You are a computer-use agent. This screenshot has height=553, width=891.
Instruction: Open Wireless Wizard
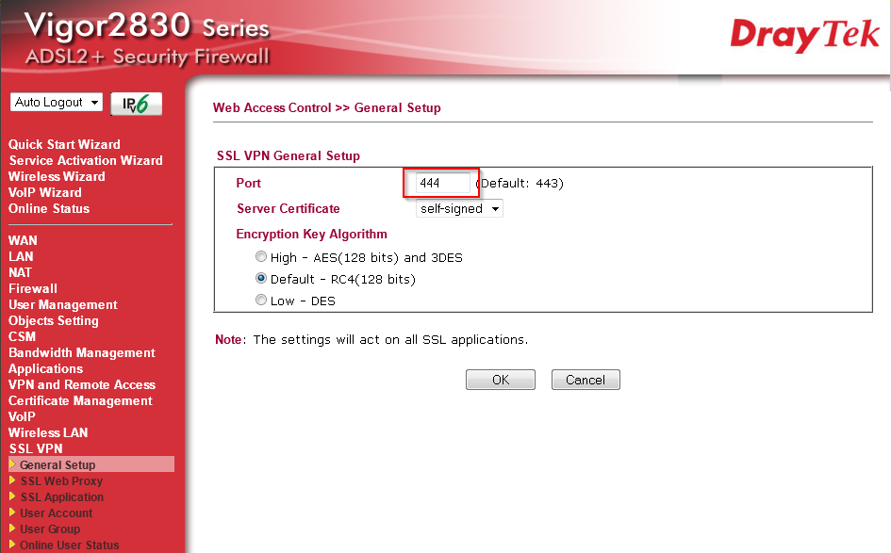(x=57, y=176)
